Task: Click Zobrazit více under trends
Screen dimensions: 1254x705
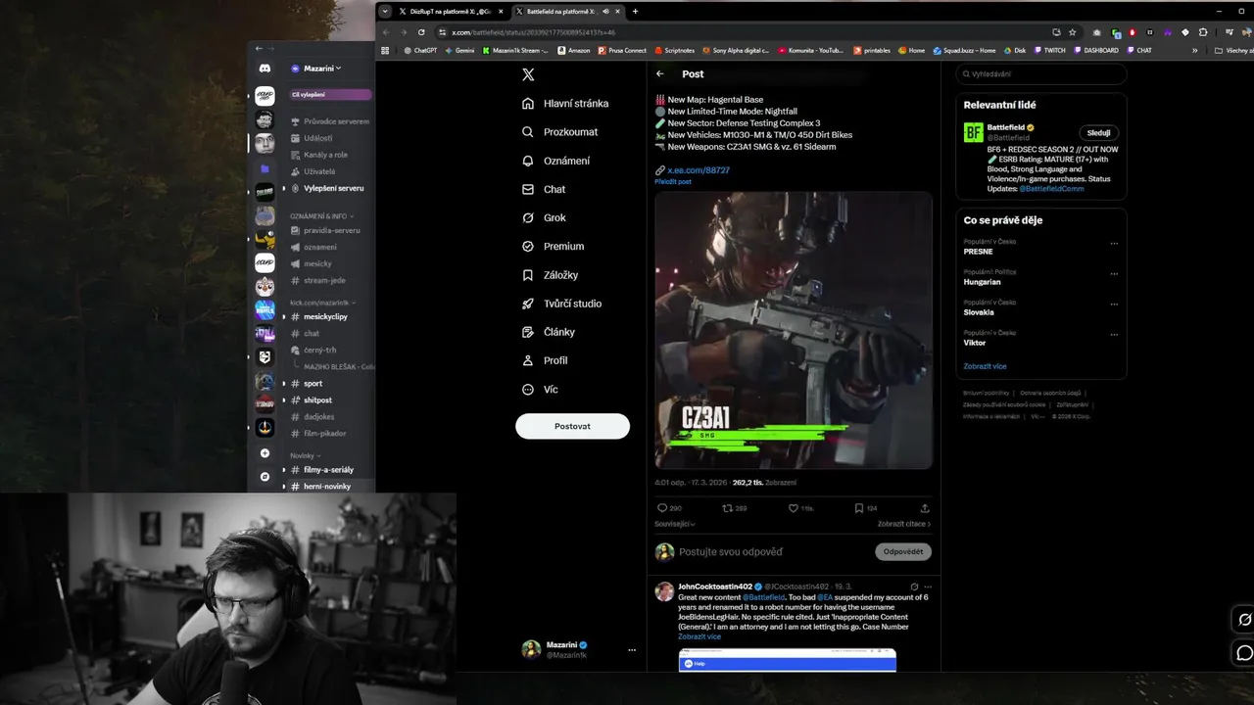Action: [x=985, y=366]
